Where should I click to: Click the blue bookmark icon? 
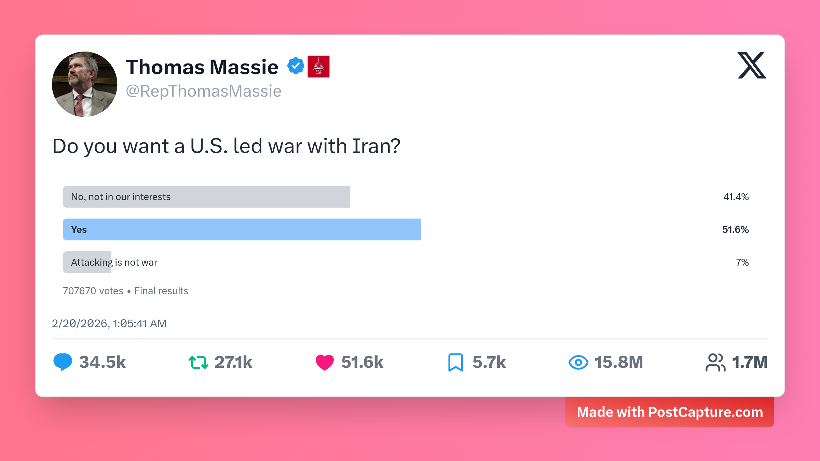tap(455, 362)
